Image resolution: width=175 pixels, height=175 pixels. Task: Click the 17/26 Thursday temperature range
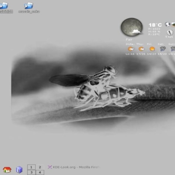click(x=141, y=54)
